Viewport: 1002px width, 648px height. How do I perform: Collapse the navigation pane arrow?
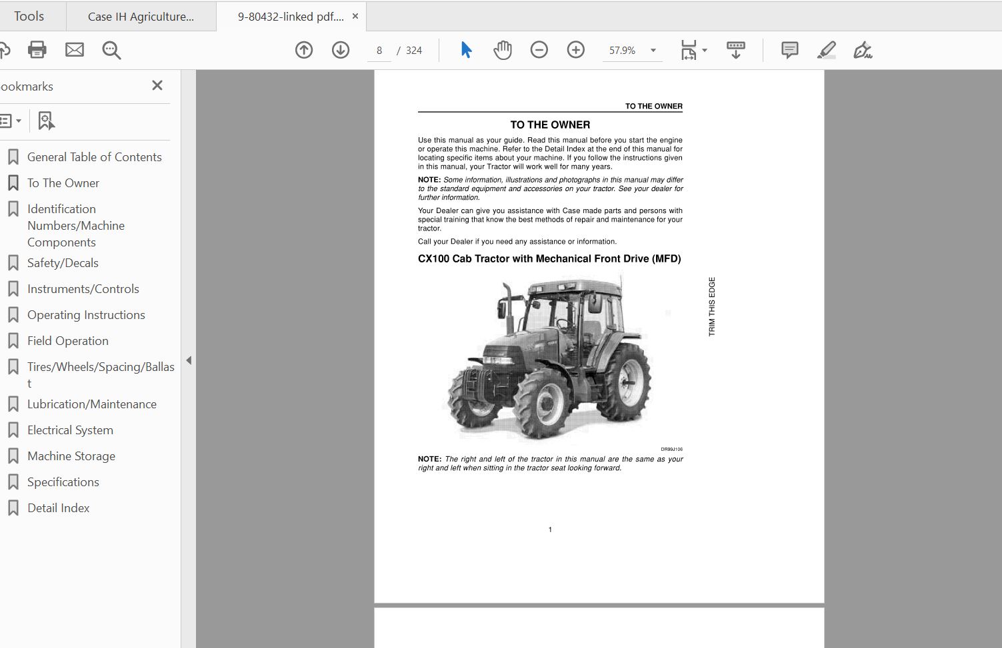point(189,360)
